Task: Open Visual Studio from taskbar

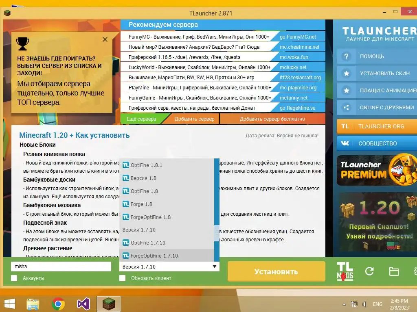Action: [x=83, y=304]
